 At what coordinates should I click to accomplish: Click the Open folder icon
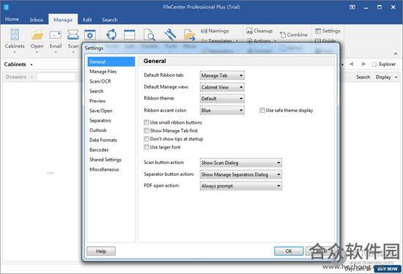[37, 35]
